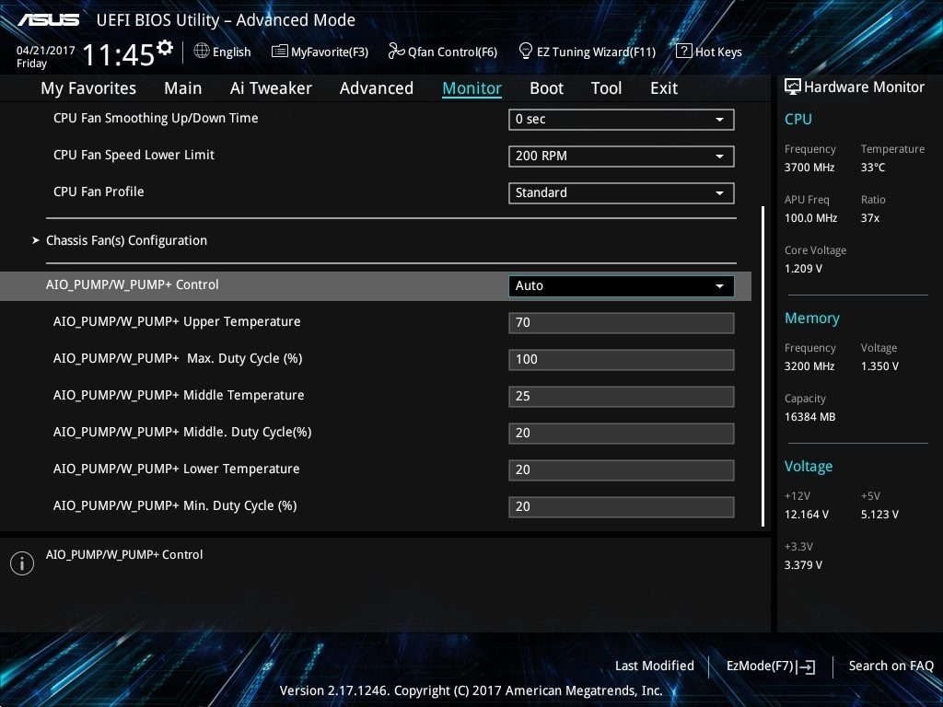The image size is (943, 707).
Task: Click the +3.3V 3.379 V reading
Action: [x=803, y=565]
